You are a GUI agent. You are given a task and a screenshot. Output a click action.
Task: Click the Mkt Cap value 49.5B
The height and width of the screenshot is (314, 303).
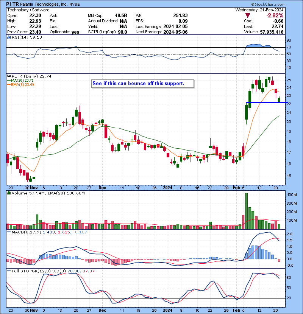[121, 16]
